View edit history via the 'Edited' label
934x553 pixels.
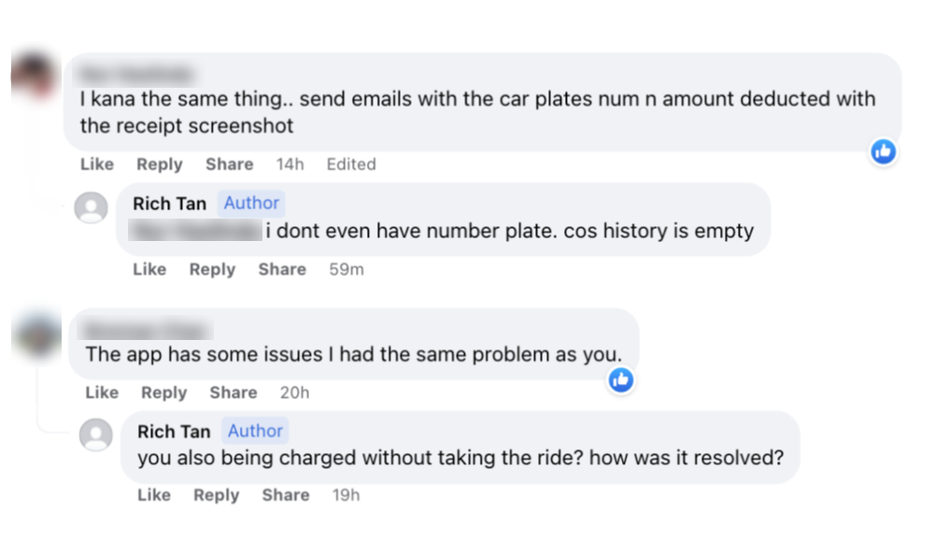pyautogui.click(x=351, y=164)
